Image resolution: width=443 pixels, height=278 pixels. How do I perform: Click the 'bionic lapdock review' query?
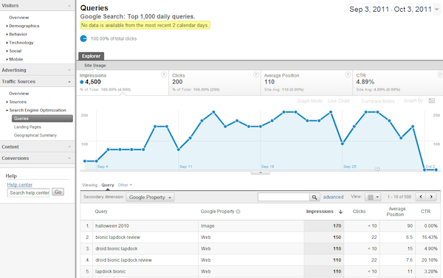118,237
